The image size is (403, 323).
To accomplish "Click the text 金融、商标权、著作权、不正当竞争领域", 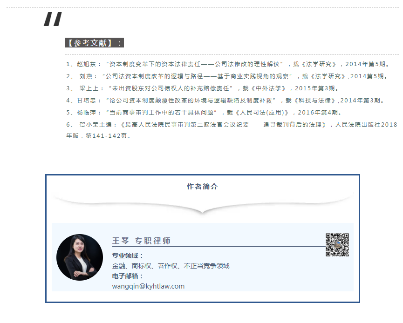I will point(171,266).
